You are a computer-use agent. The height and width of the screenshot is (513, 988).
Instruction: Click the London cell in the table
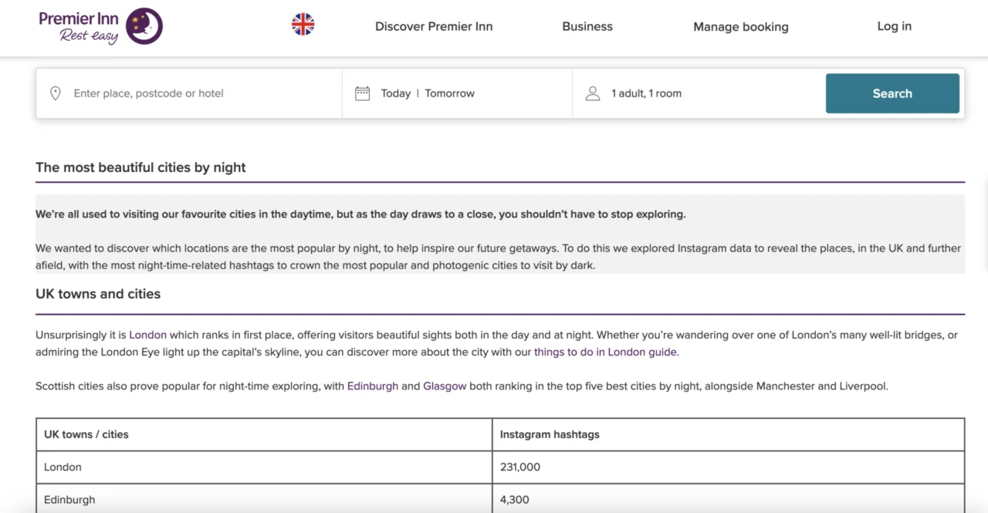[x=63, y=467]
